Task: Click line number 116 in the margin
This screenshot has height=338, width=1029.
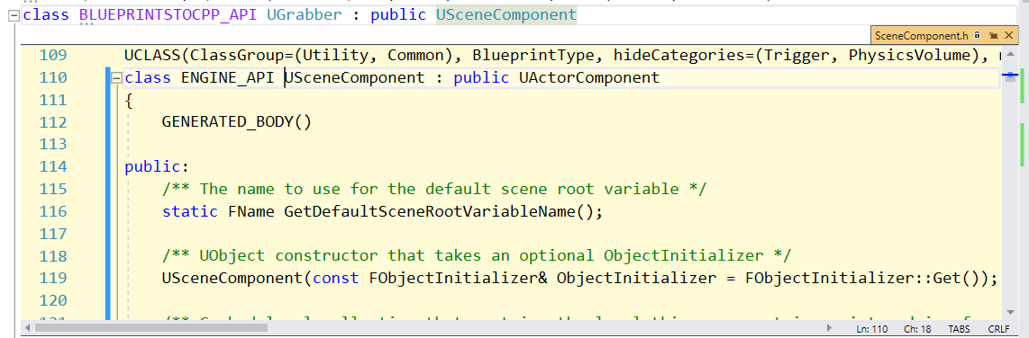Action: (x=53, y=211)
